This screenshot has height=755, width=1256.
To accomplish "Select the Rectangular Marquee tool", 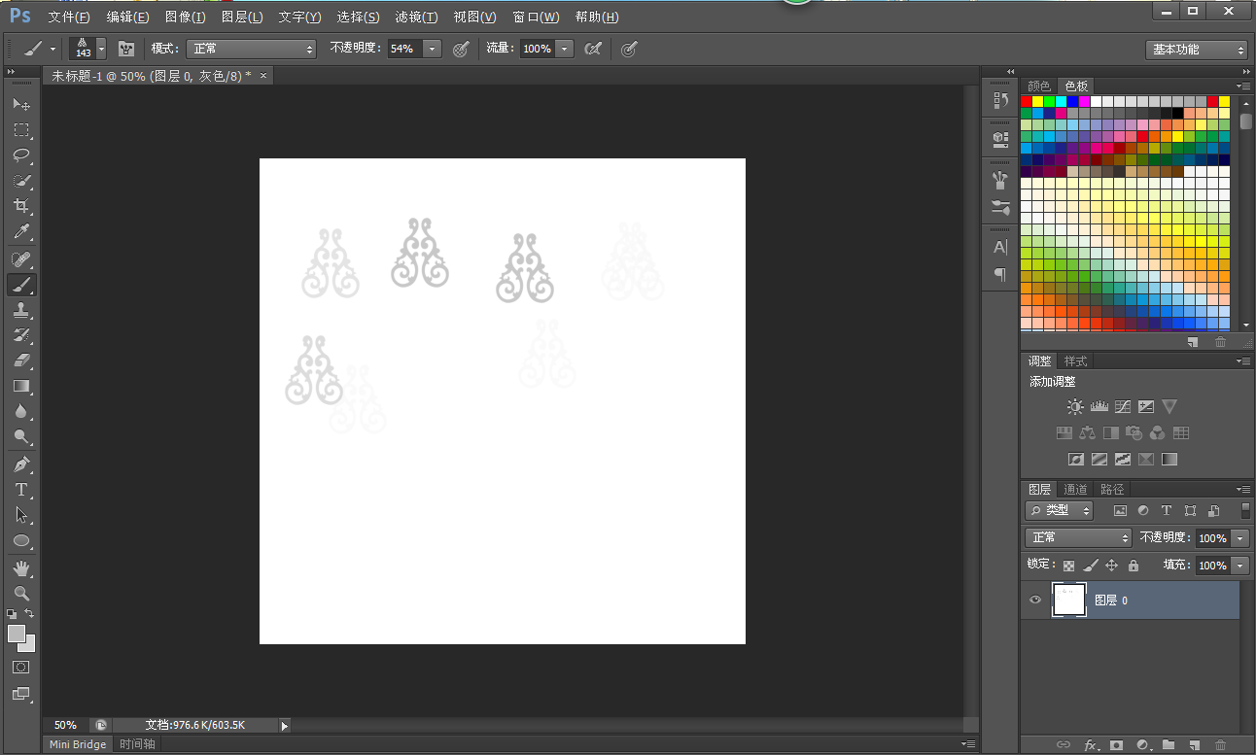I will coord(21,130).
